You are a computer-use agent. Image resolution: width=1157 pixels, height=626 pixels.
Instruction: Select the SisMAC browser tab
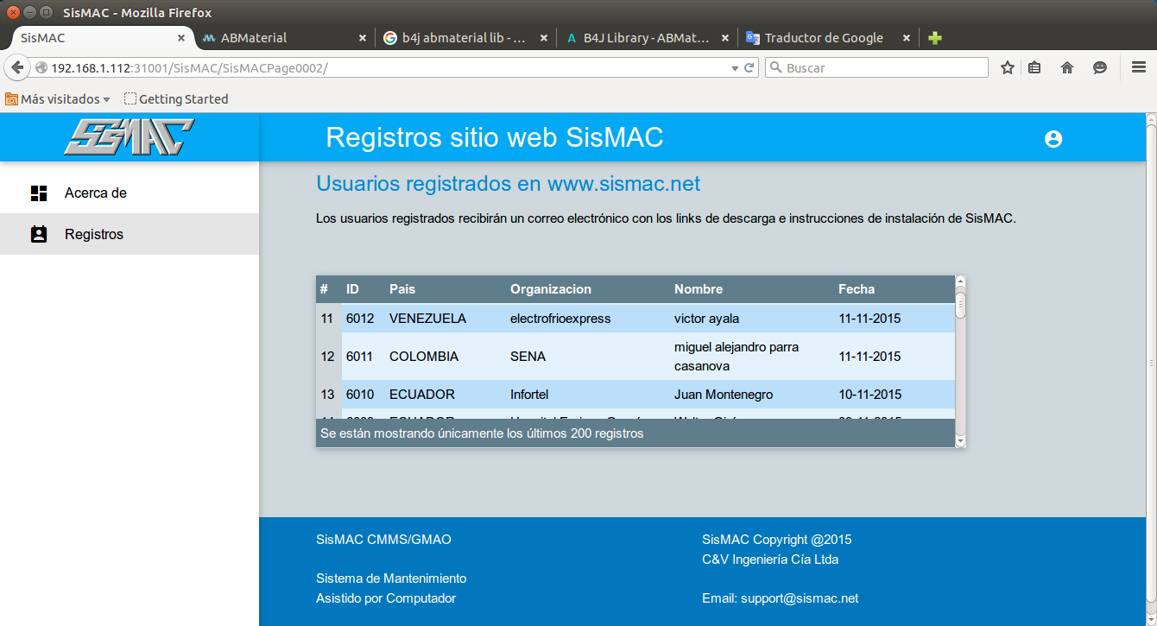(102, 38)
